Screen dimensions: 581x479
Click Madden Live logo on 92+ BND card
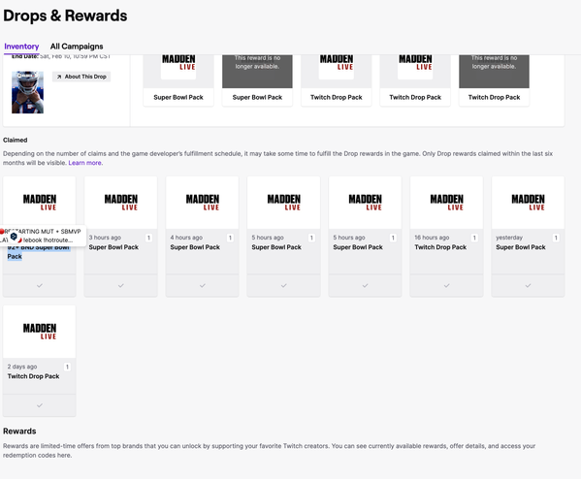[40, 203]
